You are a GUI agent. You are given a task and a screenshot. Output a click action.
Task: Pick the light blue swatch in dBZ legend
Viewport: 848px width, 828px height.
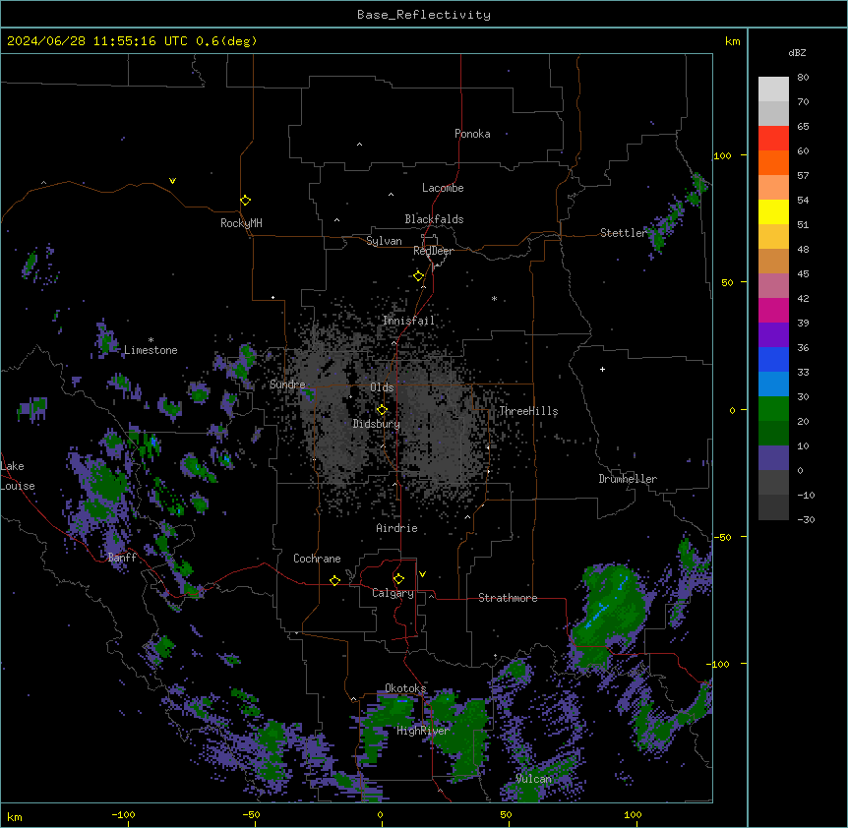point(773,384)
